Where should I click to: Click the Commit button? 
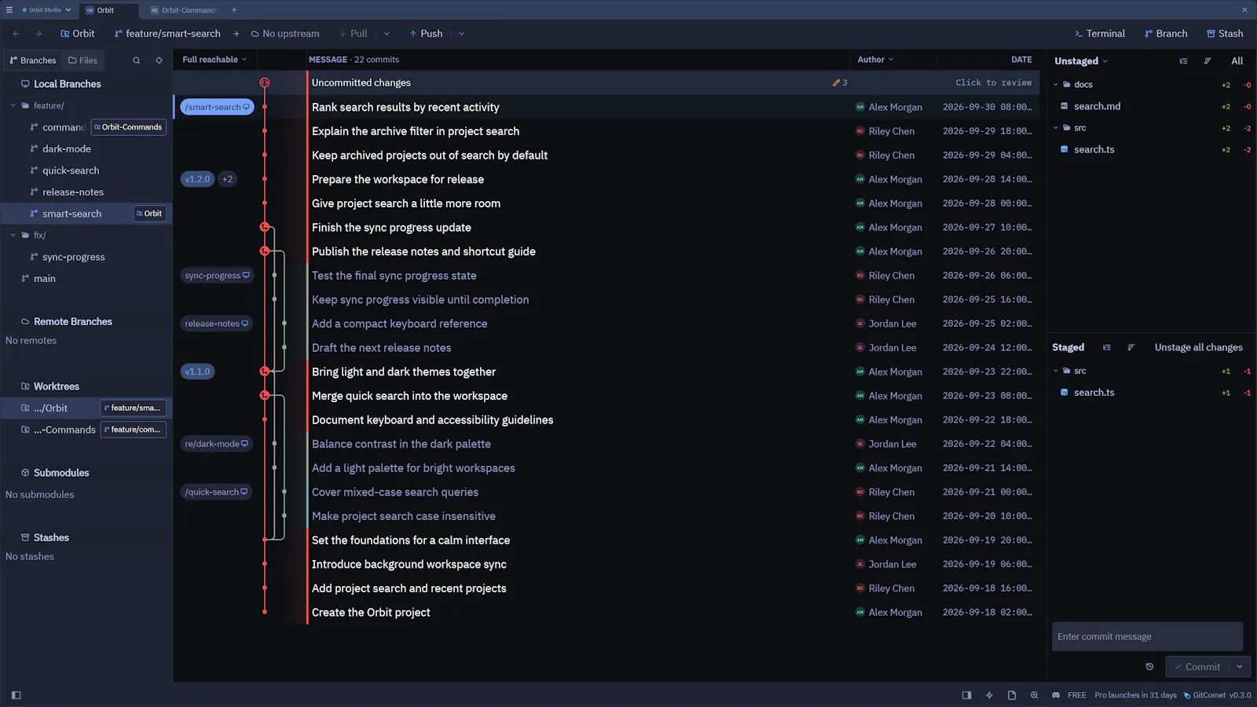tap(1197, 667)
